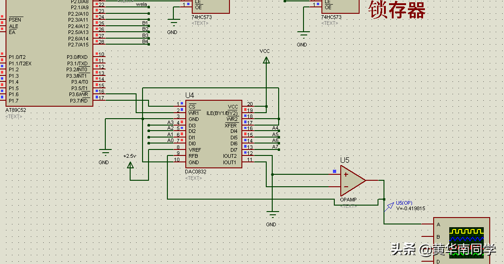Select the oscilloscope waveform display
Image resolution: width=504 pixels, height=264 pixels.
pos(466,243)
